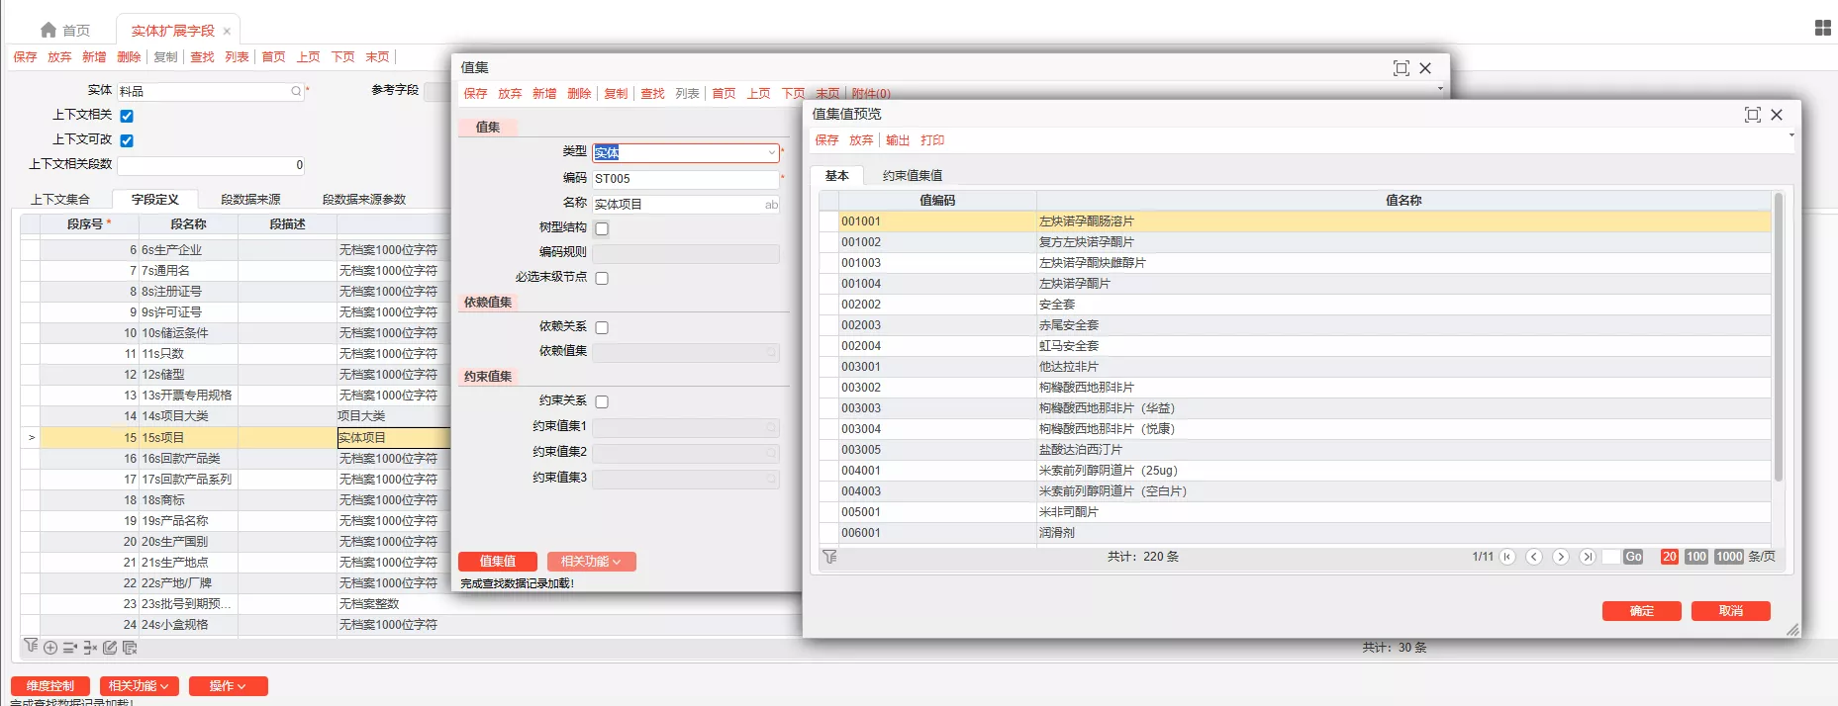Click the grid apps icon at top right
This screenshot has width=1838, height=706.
(x=1822, y=29)
